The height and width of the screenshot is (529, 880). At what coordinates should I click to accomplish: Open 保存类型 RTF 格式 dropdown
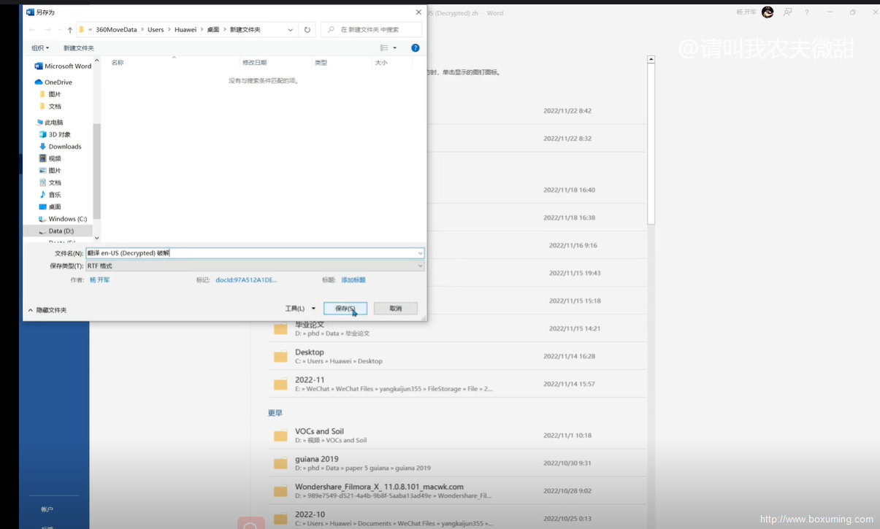click(x=255, y=266)
